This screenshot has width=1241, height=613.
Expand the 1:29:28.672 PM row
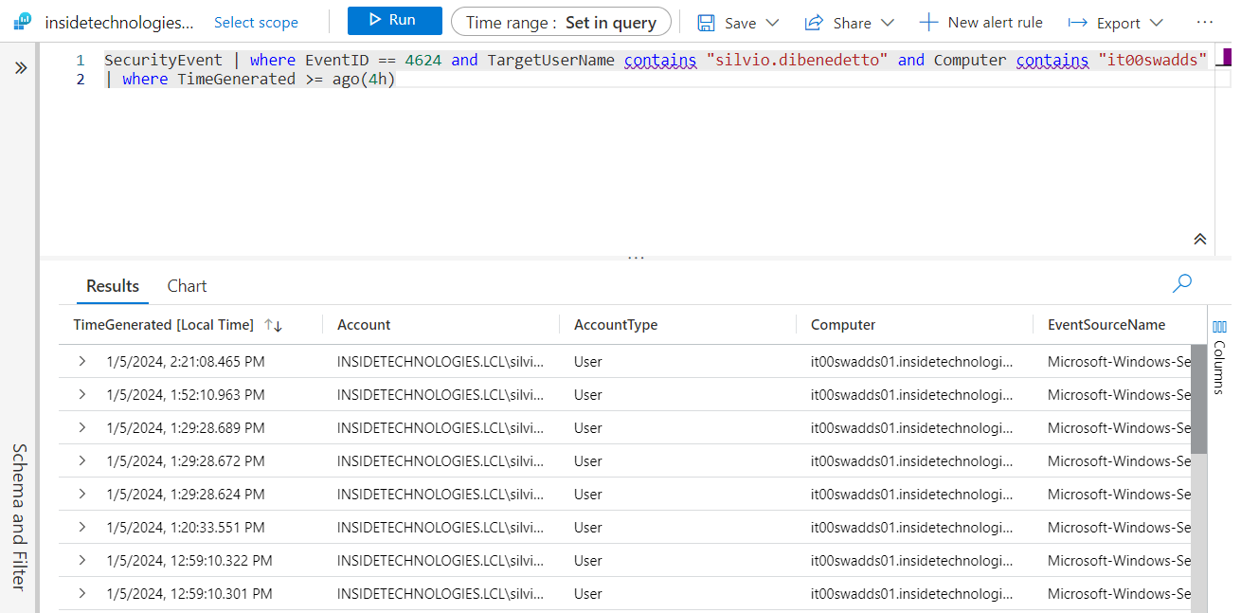click(x=82, y=460)
